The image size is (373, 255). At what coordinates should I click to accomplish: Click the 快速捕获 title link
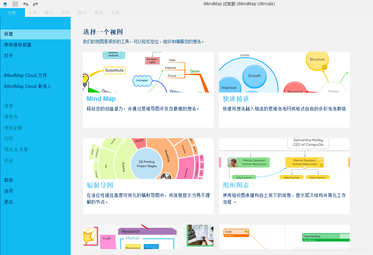pos(236,99)
